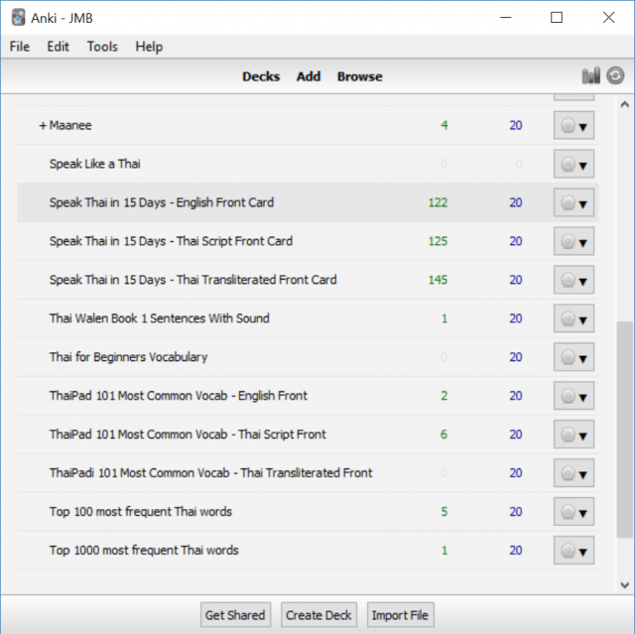Open Top 100 most frequent Thai words
This screenshot has height=634, width=635.
[x=141, y=512]
